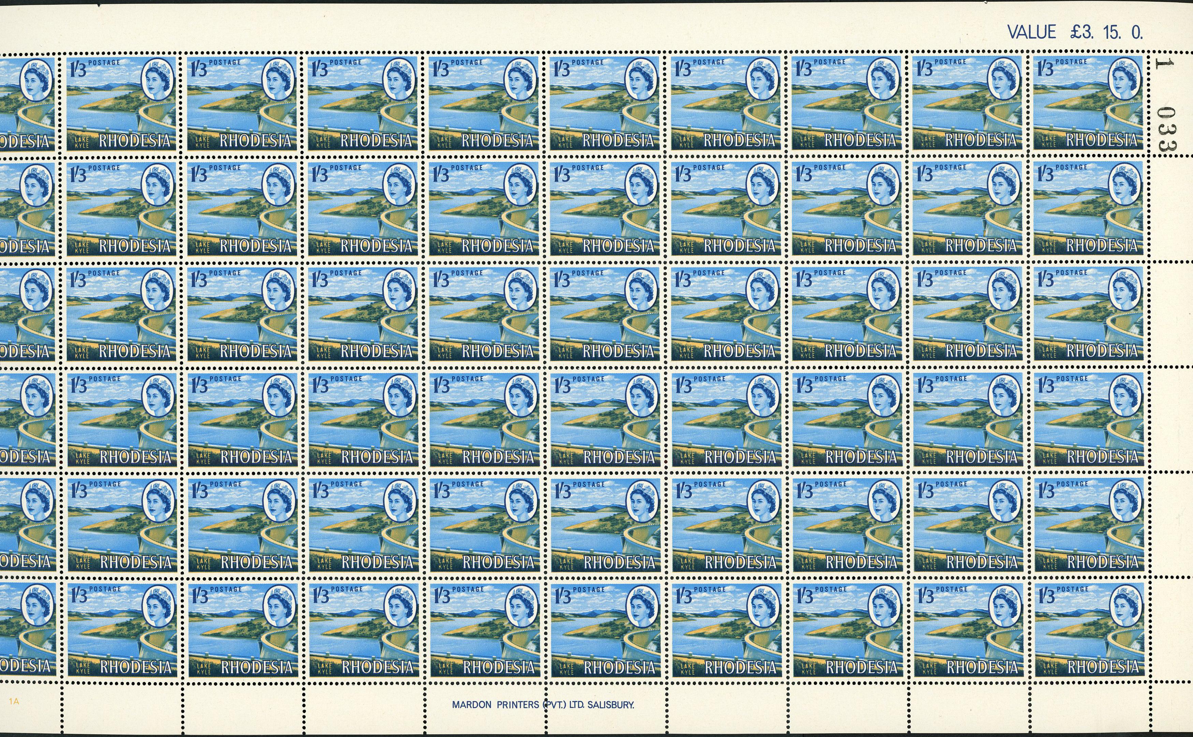Click the yellow 1A plate number
Screen dimensions: 1193x737
[13, 702]
